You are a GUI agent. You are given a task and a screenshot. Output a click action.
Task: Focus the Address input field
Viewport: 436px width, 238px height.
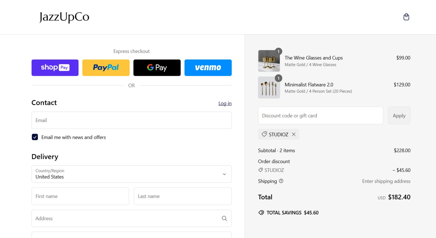tap(132, 218)
